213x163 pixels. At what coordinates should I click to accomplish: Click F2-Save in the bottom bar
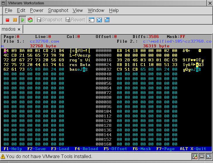(36, 149)
